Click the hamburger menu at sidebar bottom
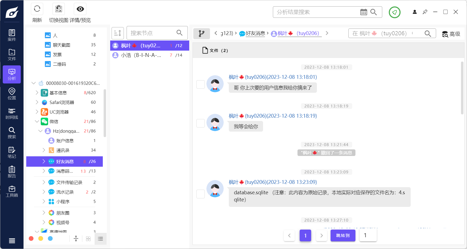This screenshot has height=249, width=467. click(12, 241)
